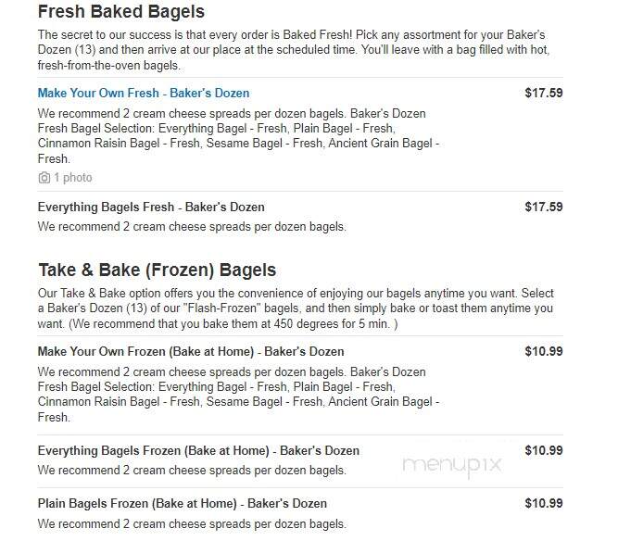
Task: Click the Fresh Bagel Selection description under Make Your Own Fresh
Action: (x=238, y=136)
